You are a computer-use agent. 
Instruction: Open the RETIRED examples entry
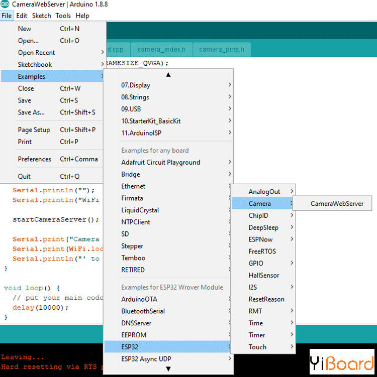click(167, 270)
